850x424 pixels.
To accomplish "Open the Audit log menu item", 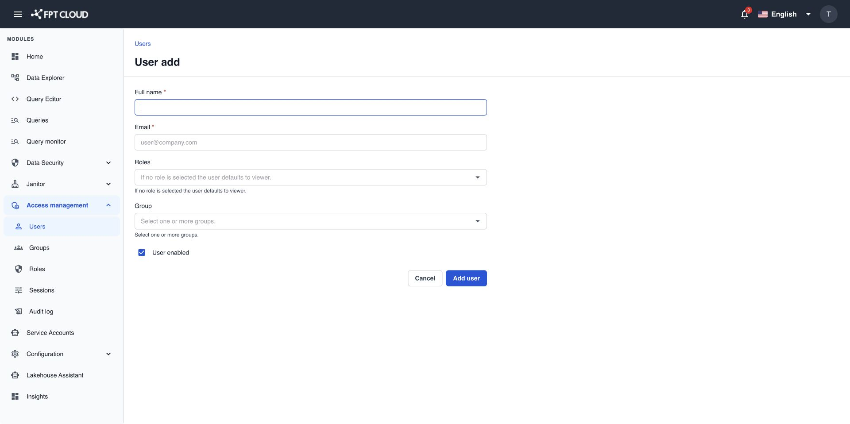I will click(x=62, y=312).
